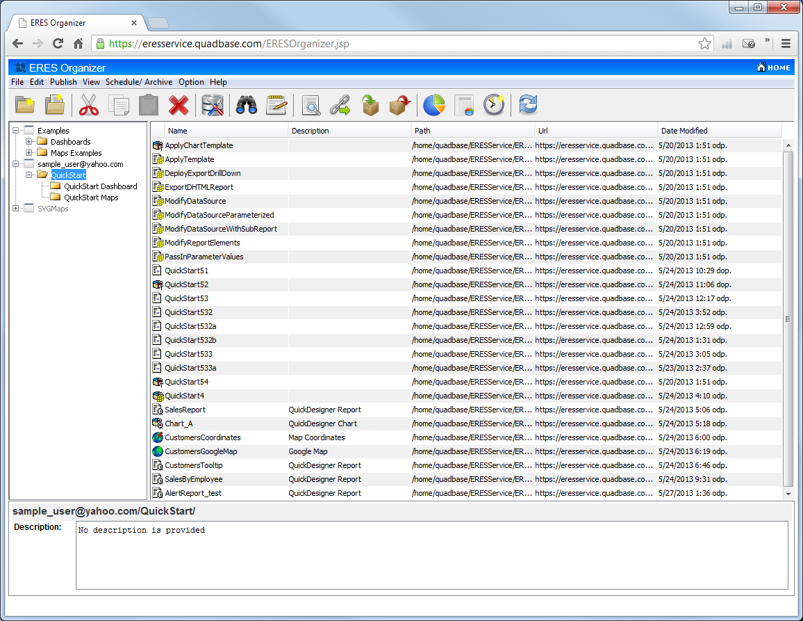Click the pie chart toolbar icon
This screenshot has height=621, width=803.
tap(433, 105)
